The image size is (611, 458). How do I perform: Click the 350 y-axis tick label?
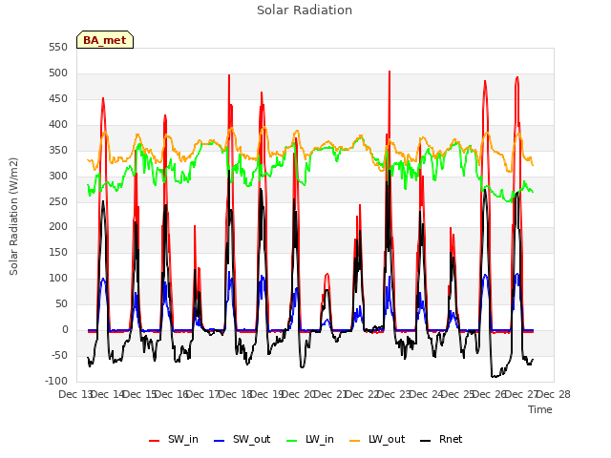click(x=58, y=151)
